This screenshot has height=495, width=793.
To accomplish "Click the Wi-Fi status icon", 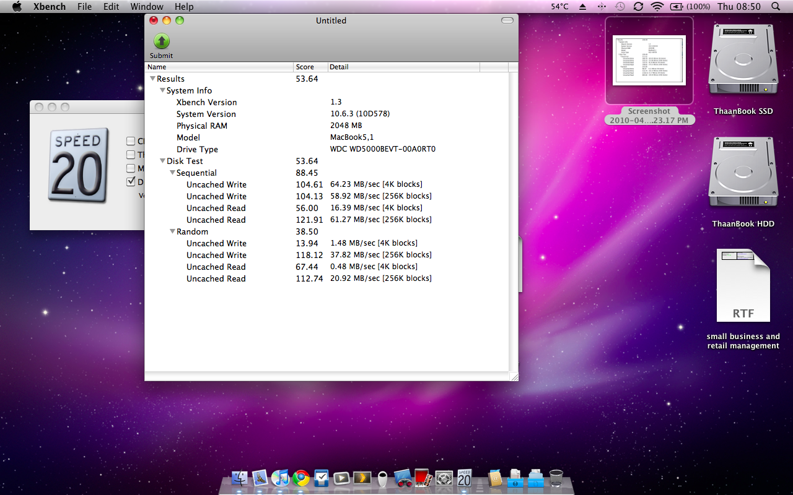I will point(657,6).
